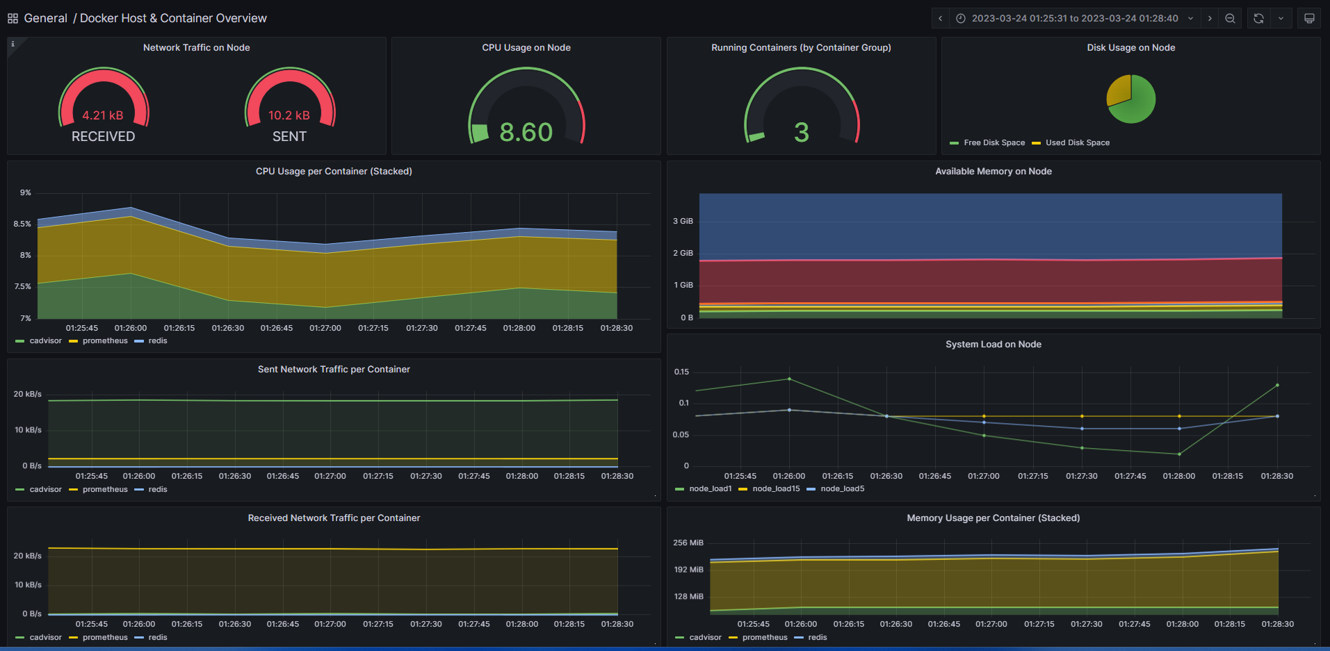Change node_load1 legend color swatch
Screen dimensions: 1330x651
click(679, 489)
